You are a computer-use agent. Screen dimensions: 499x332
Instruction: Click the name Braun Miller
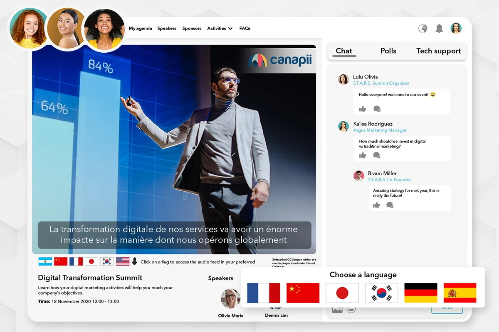383,173
